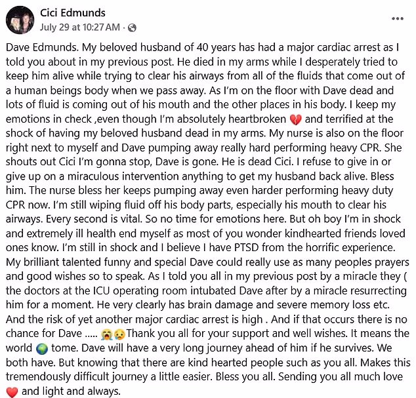Click the red heart emoji in last line
This screenshot has width=416, height=398.
(x=12, y=391)
